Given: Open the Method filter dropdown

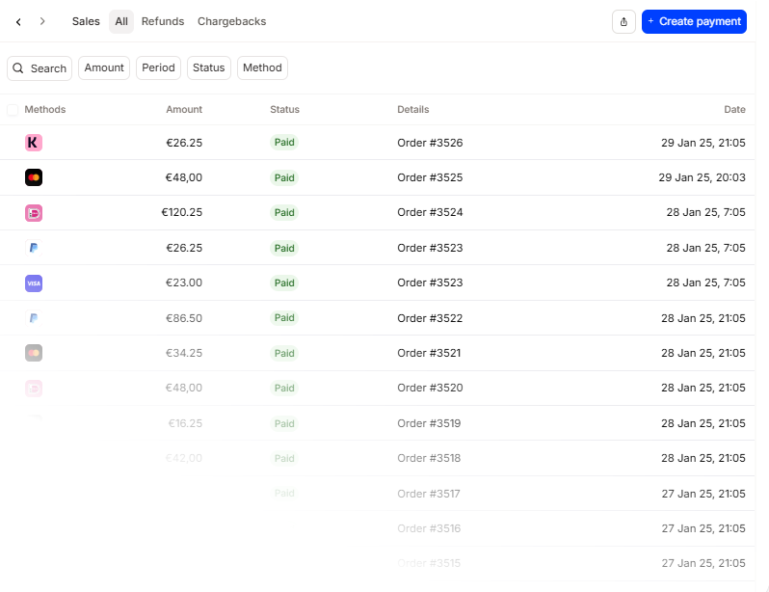Looking at the screenshot, I should tap(262, 68).
